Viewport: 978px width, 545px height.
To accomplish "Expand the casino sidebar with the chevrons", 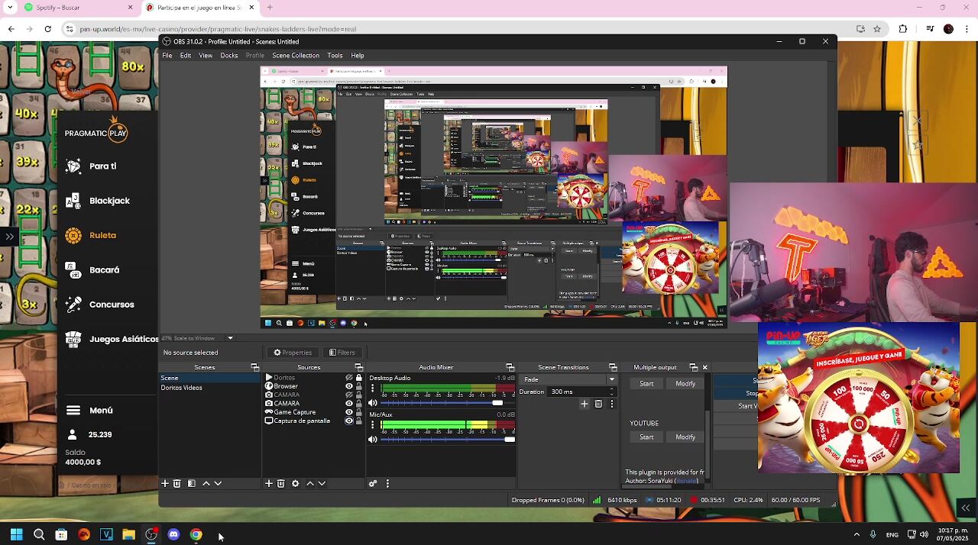I will pos(9,237).
